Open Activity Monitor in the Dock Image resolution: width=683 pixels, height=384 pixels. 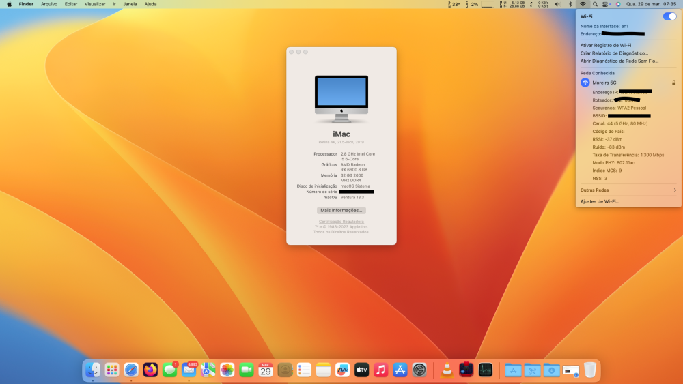485,370
